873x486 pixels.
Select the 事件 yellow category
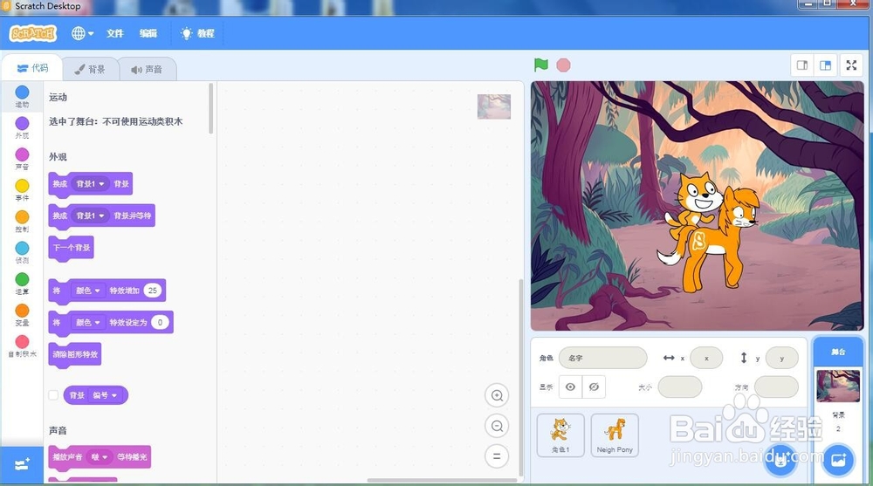[23, 189]
